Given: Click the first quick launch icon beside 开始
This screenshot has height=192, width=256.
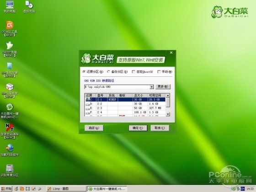Looking at the screenshot, I should (x=16, y=189).
